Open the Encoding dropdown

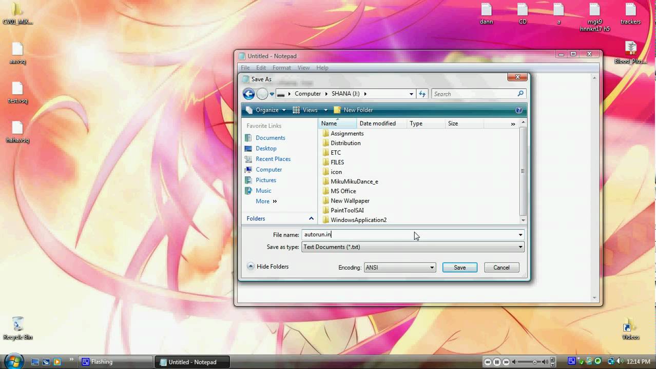point(400,268)
